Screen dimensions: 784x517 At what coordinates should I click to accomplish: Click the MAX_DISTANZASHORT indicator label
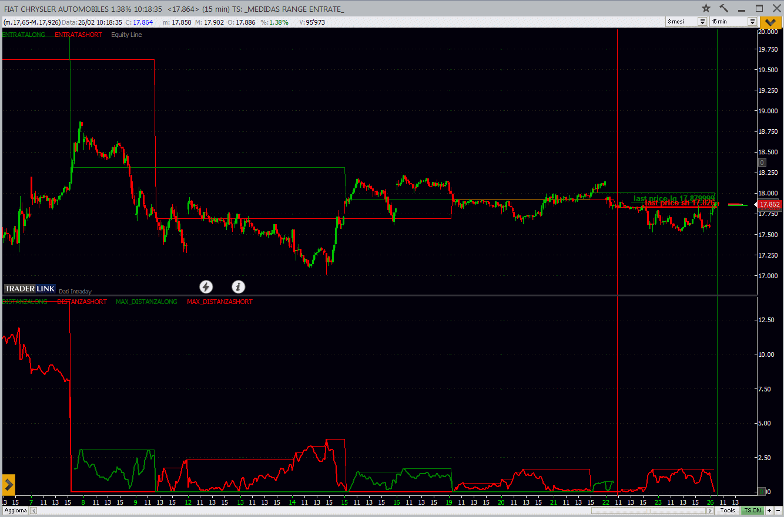click(x=220, y=302)
